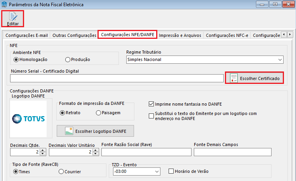Select Times font type

coord(16,172)
